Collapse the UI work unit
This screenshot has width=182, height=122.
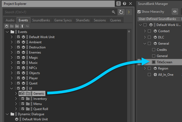point(11,88)
